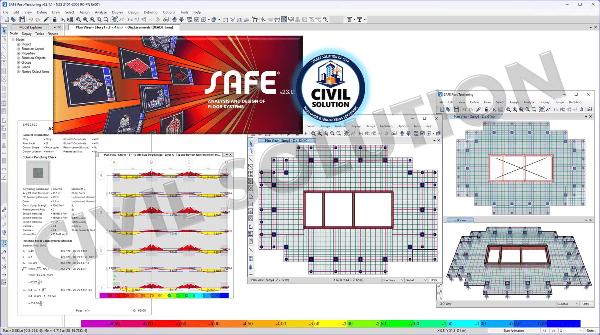Click 3-d view icon in SAFE Post Tensioning small window
600x335 pixels.
(x=556, y=109)
